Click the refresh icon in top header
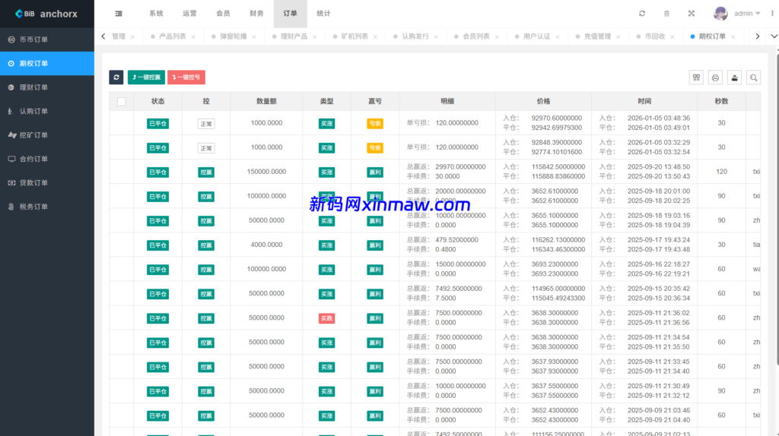The height and width of the screenshot is (436, 779). pyautogui.click(x=642, y=14)
